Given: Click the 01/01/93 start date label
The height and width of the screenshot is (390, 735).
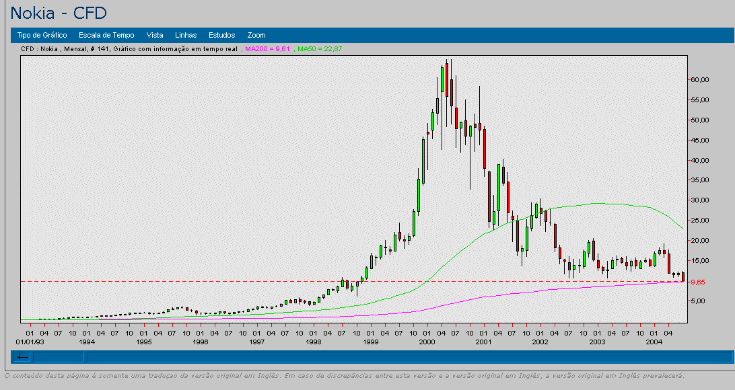Looking at the screenshot, I should [30, 342].
